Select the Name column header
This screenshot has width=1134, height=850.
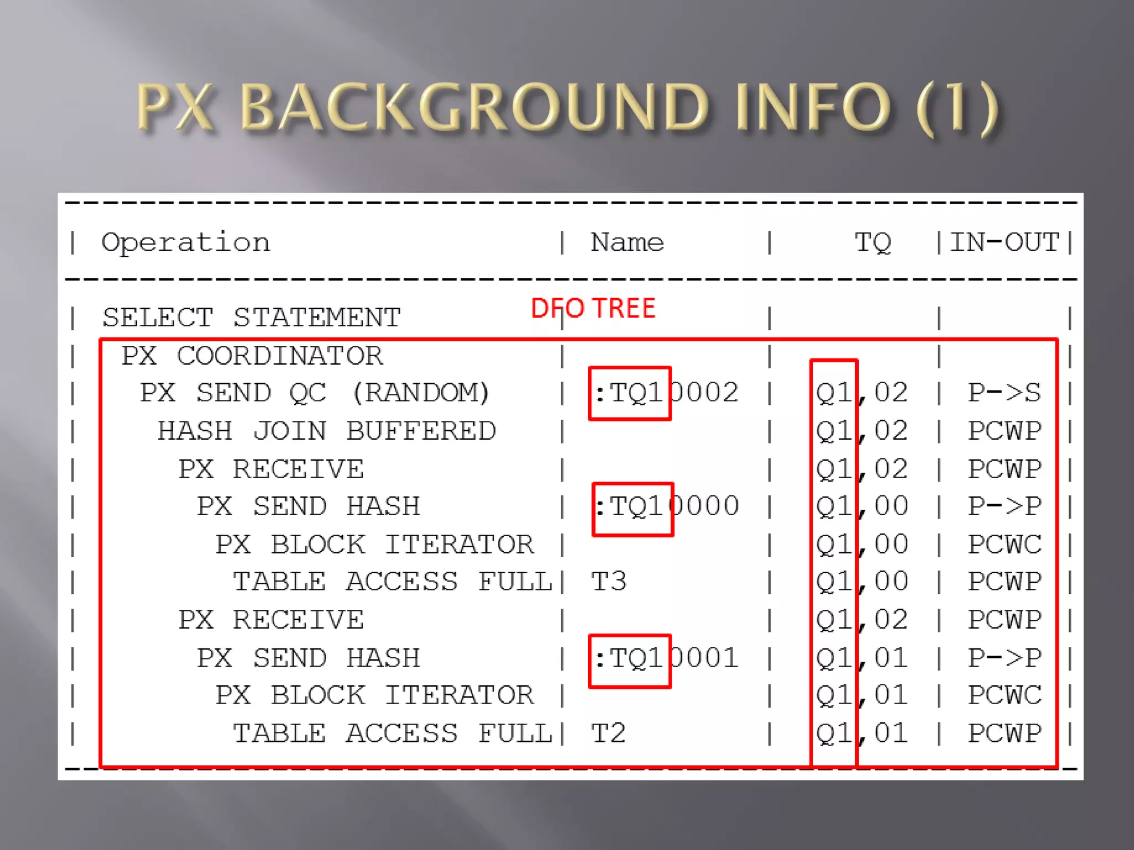click(x=627, y=242)
